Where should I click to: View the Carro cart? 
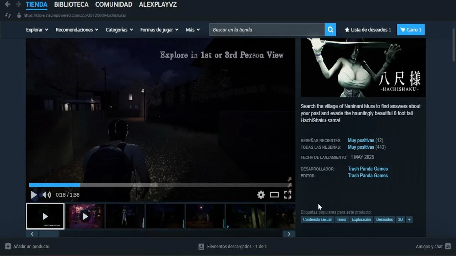click(x=411, y=30)
